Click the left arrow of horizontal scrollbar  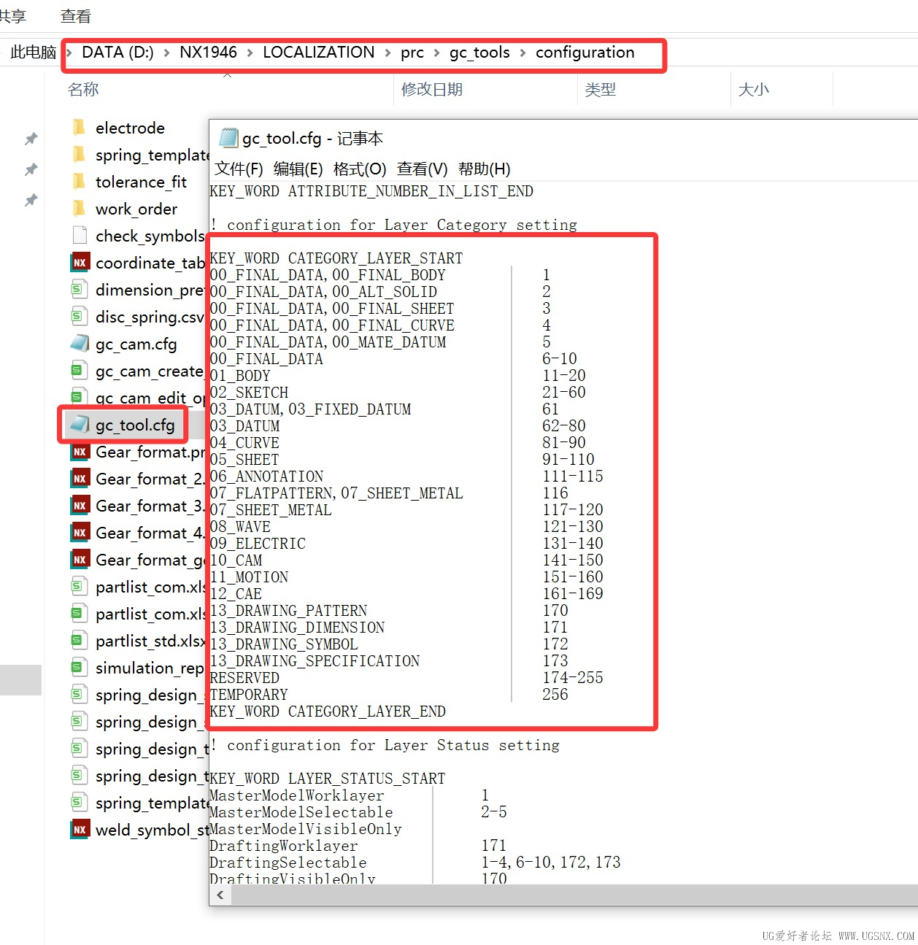pyautogui.click(x=220, y=895)
